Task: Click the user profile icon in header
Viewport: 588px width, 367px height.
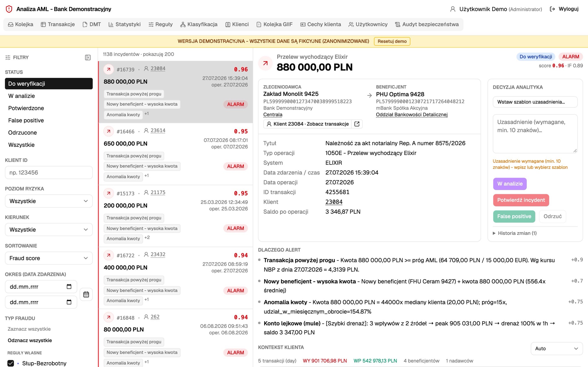Action: pos(453,9)
